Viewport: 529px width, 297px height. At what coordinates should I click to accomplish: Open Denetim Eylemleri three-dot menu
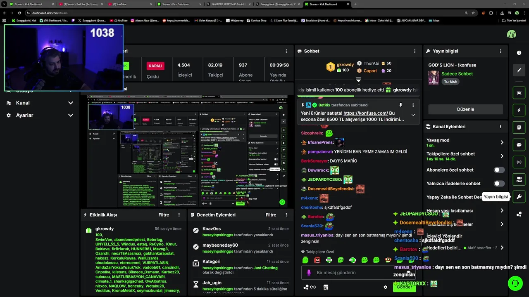coord(286,215)
